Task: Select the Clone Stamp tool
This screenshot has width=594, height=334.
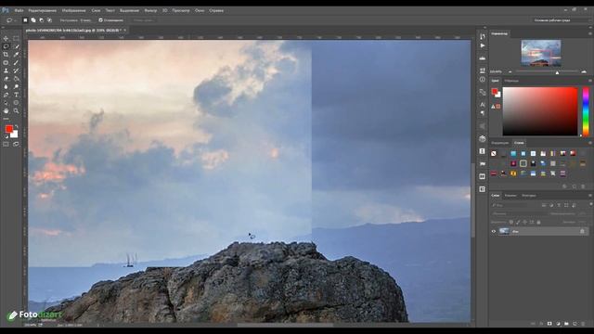Action: click(6, 71)
